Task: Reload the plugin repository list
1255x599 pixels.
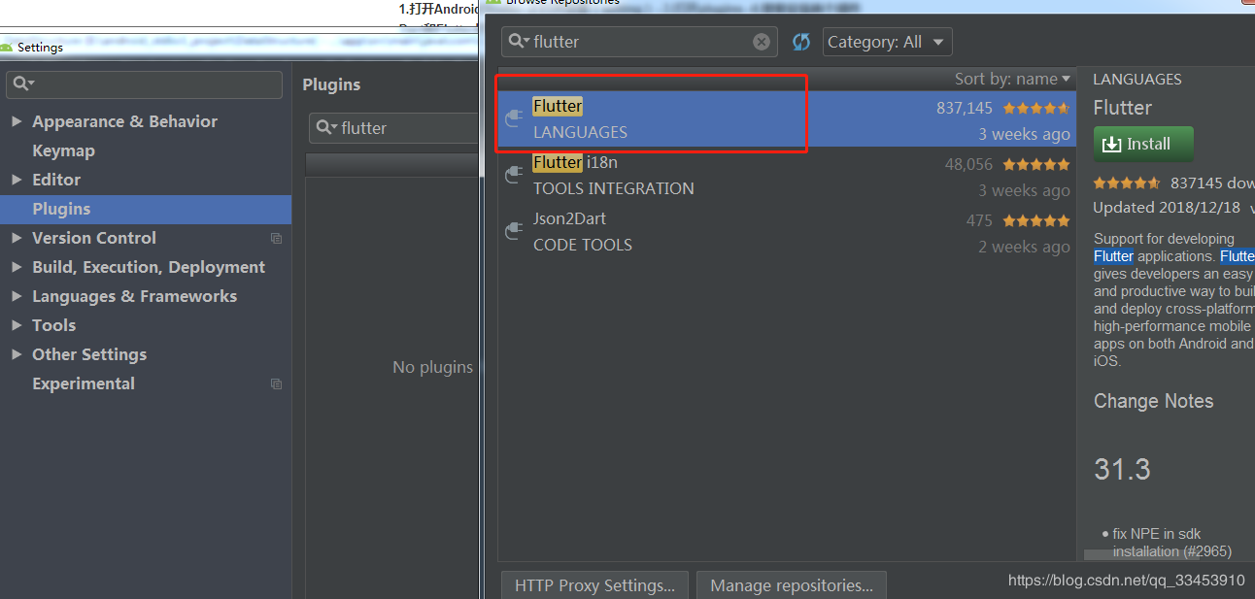Action: coord(801,42)
